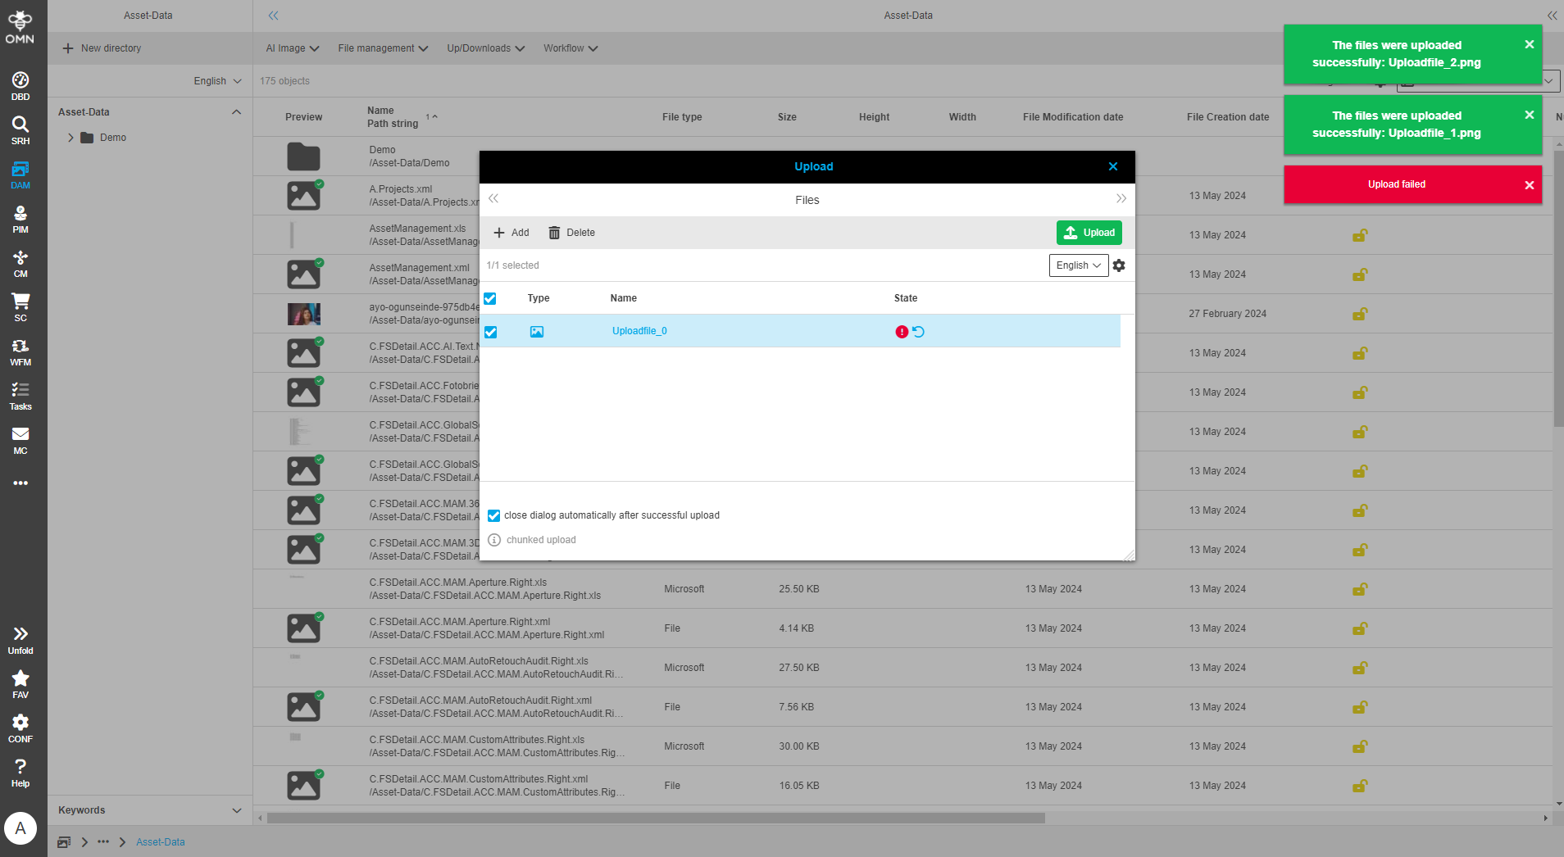Open the Workflow menu
The height and width of the screenshot is (857, 1564).
pos(571,48)
